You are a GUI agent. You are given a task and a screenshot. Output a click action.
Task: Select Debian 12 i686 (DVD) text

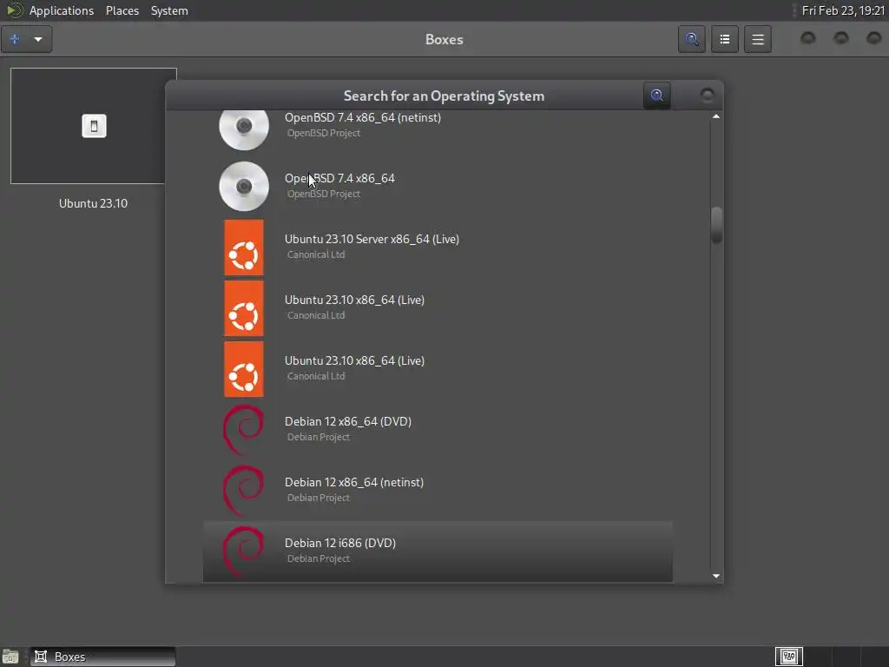pos(340,543)
